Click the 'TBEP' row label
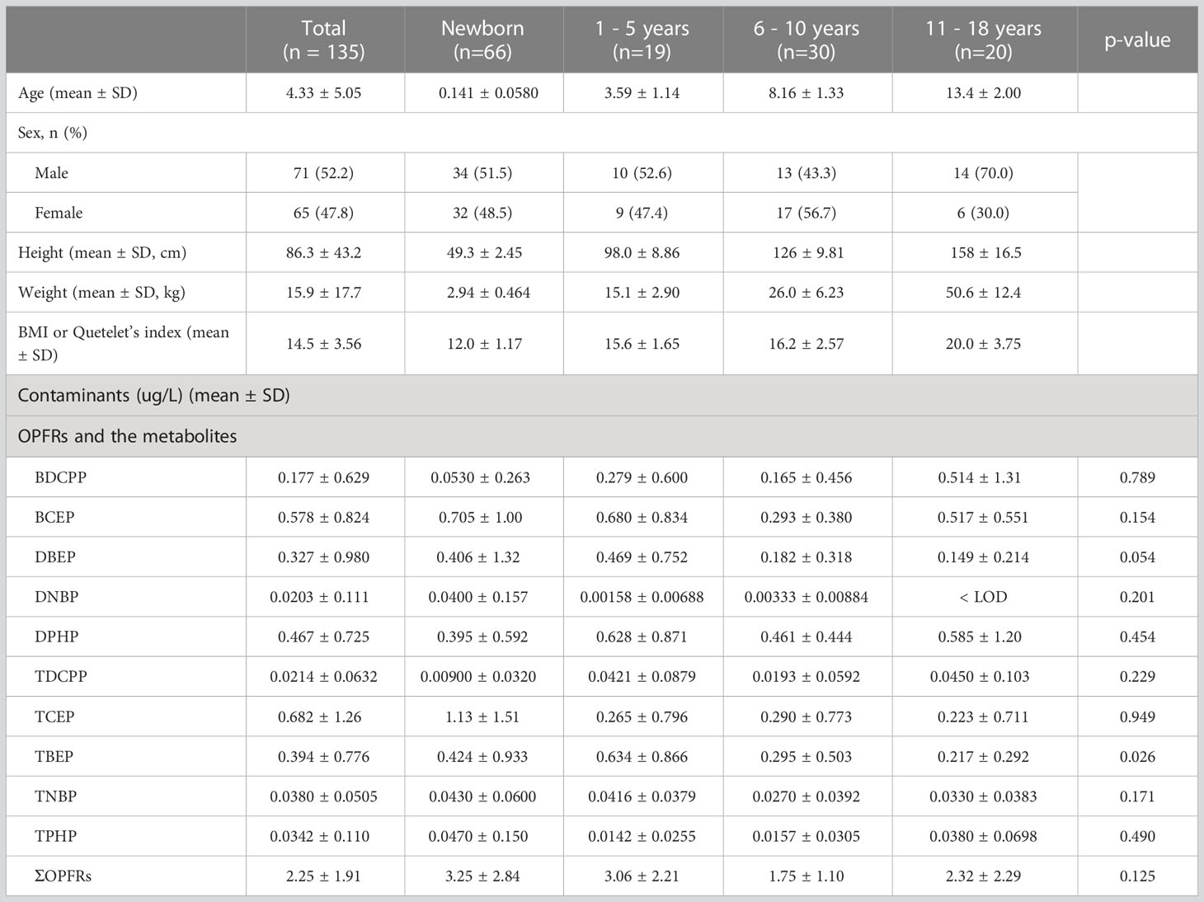1204x902 pixels. pyautogui.click(x=54, y=756)
